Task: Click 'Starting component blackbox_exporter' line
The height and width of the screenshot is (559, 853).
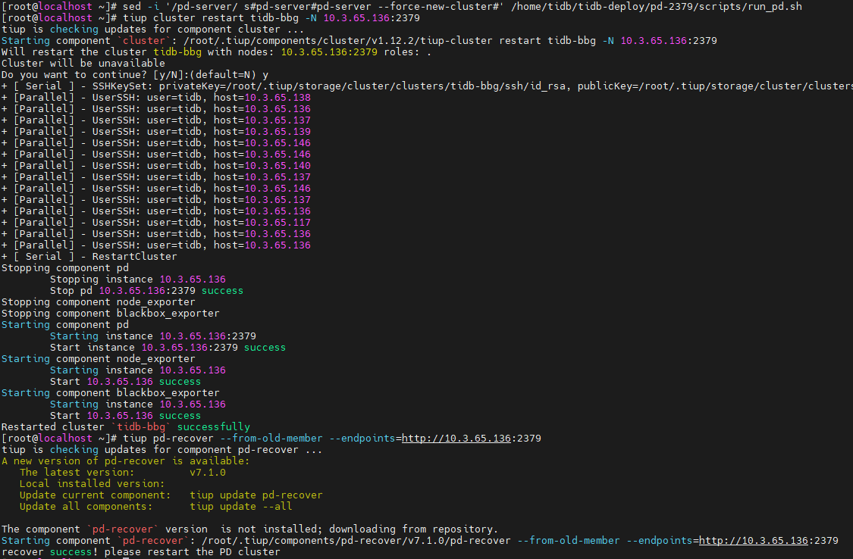Action: (111, 393)
